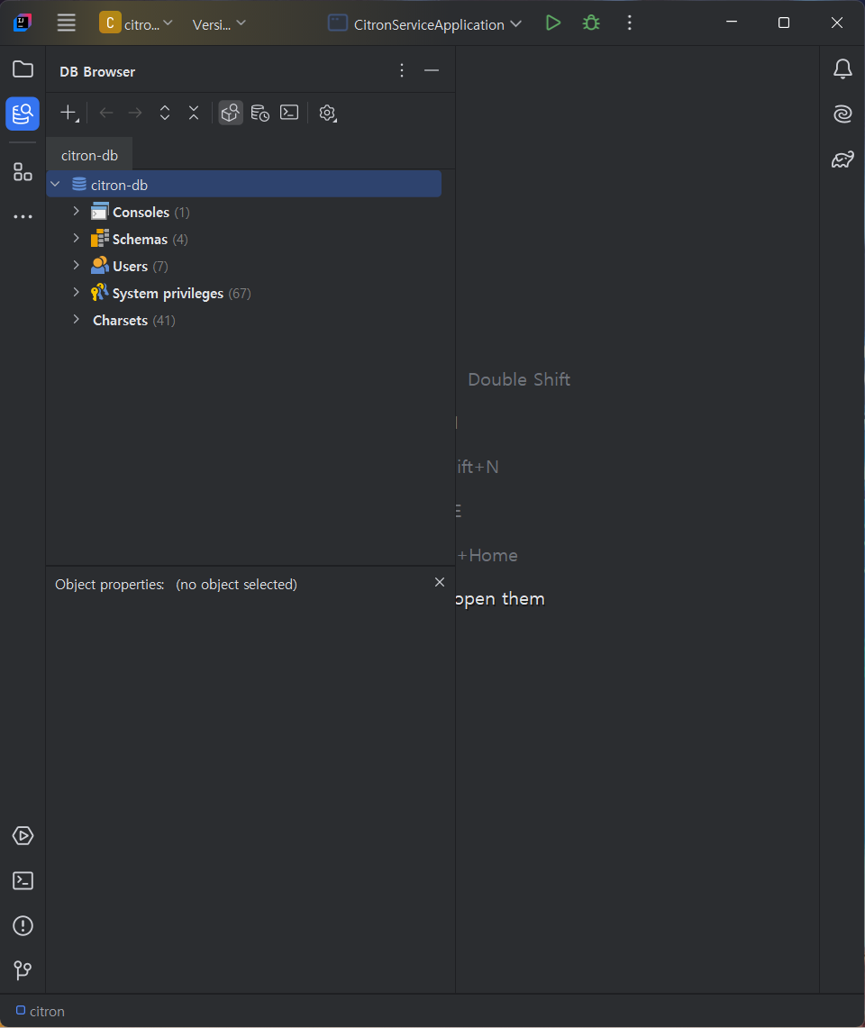This screenshot has height=1028, width=865.
Task: Click the JetBrains IDE logo
Action: (x=23, y=23)
